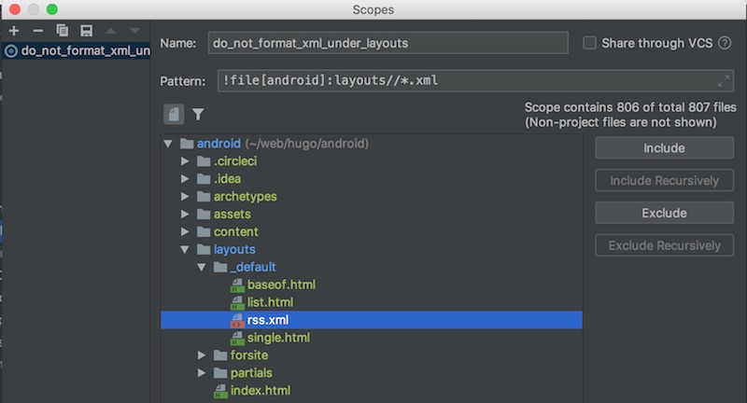Open the help question mark icon
Image resolution: width=747 pixels, height=403 pixels.
click(x=725, y=43)
